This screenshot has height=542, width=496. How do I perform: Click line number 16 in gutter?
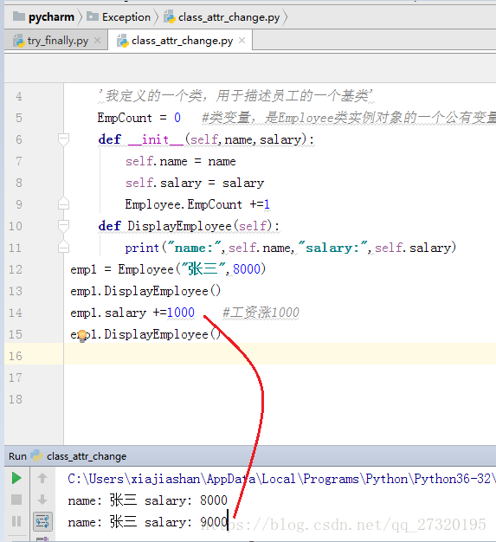(x=16, y=356)
